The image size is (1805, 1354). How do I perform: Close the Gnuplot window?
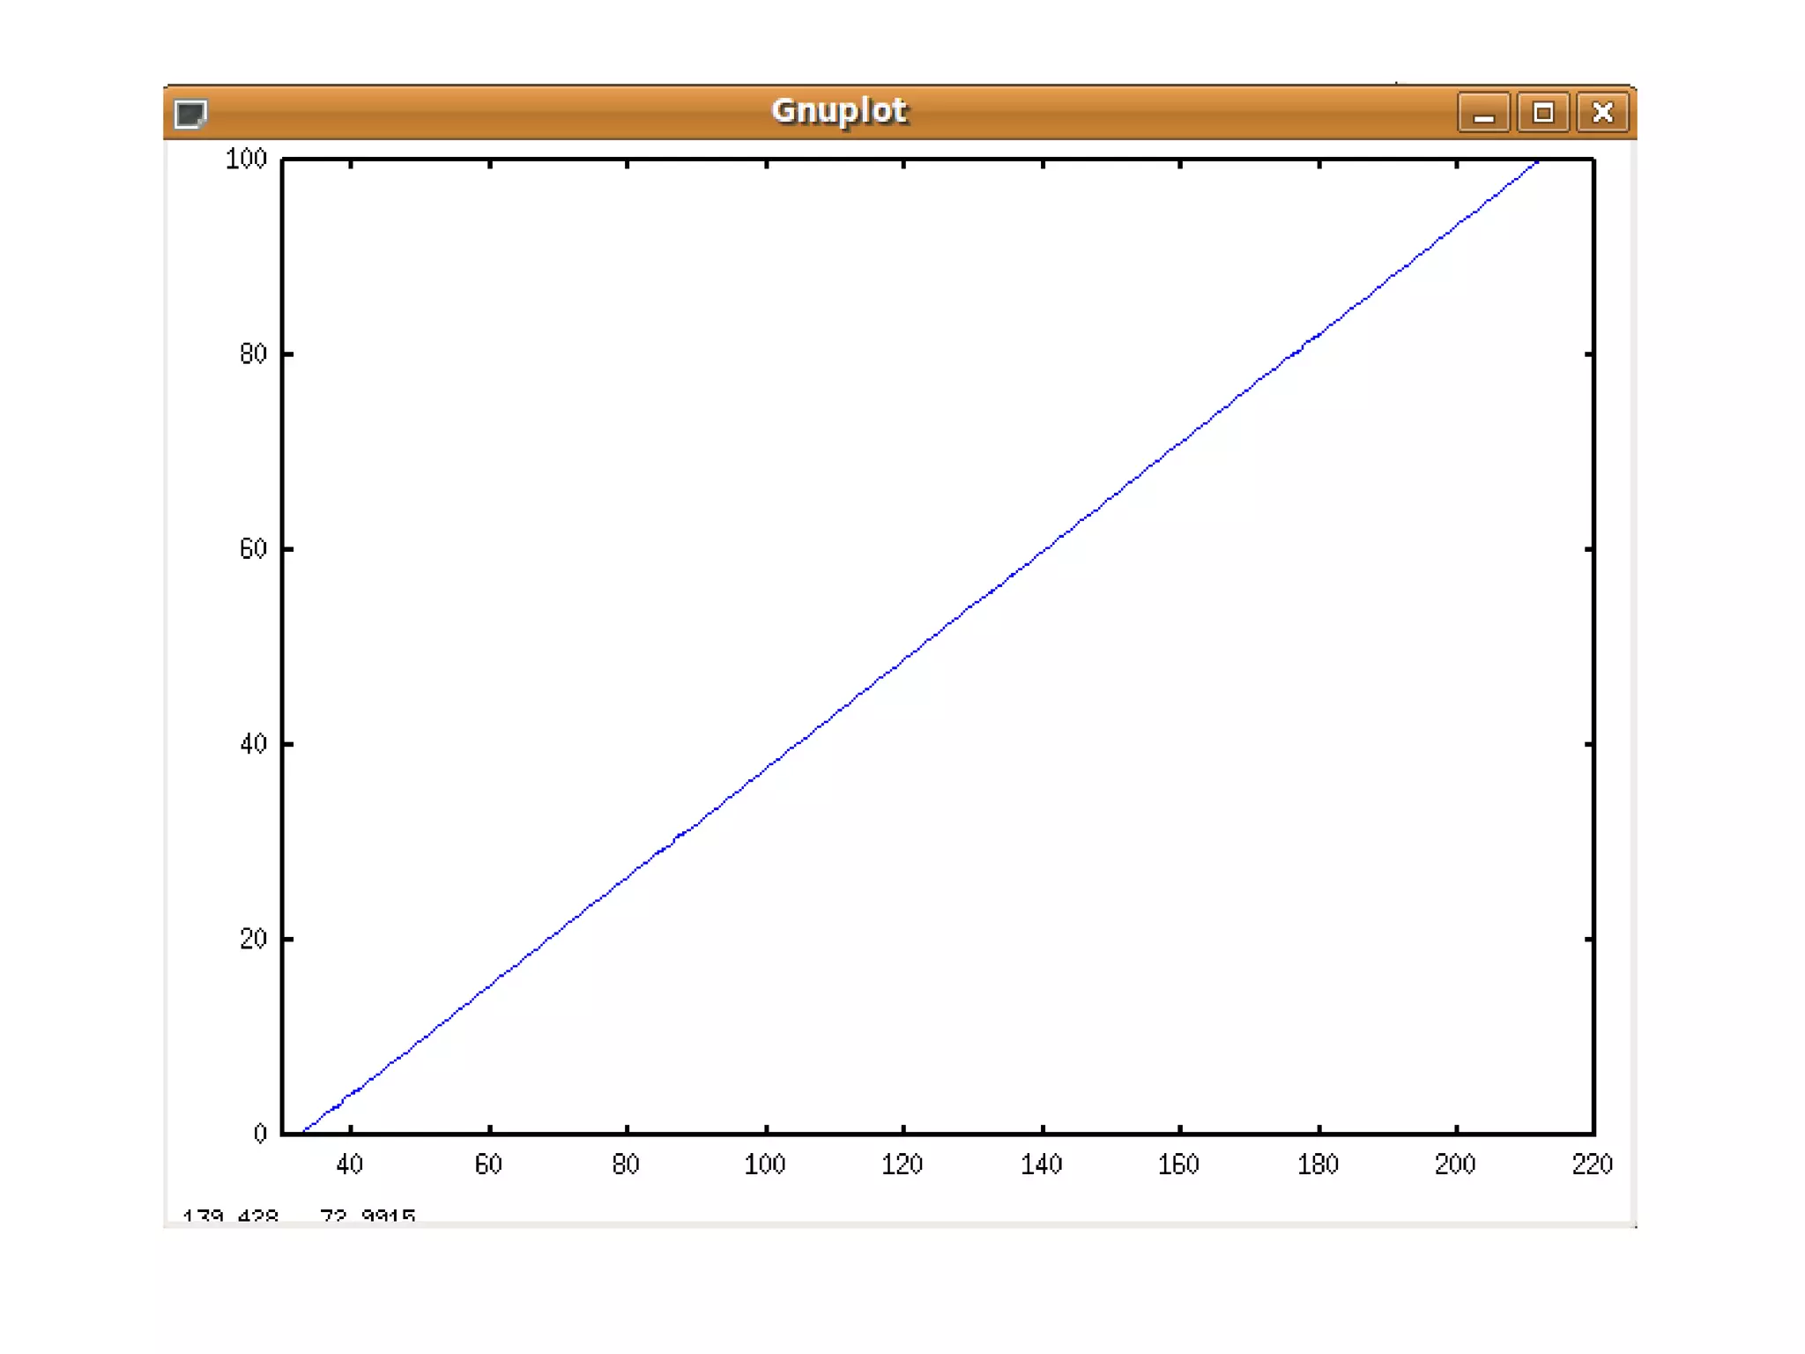[1602, 113]
